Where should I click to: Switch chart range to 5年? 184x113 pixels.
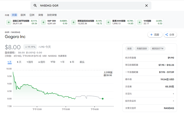click(x=72, y=62)
